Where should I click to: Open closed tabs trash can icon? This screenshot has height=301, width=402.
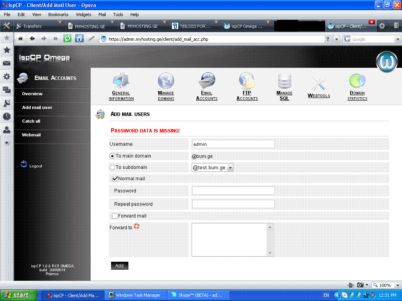coord(396,25)
